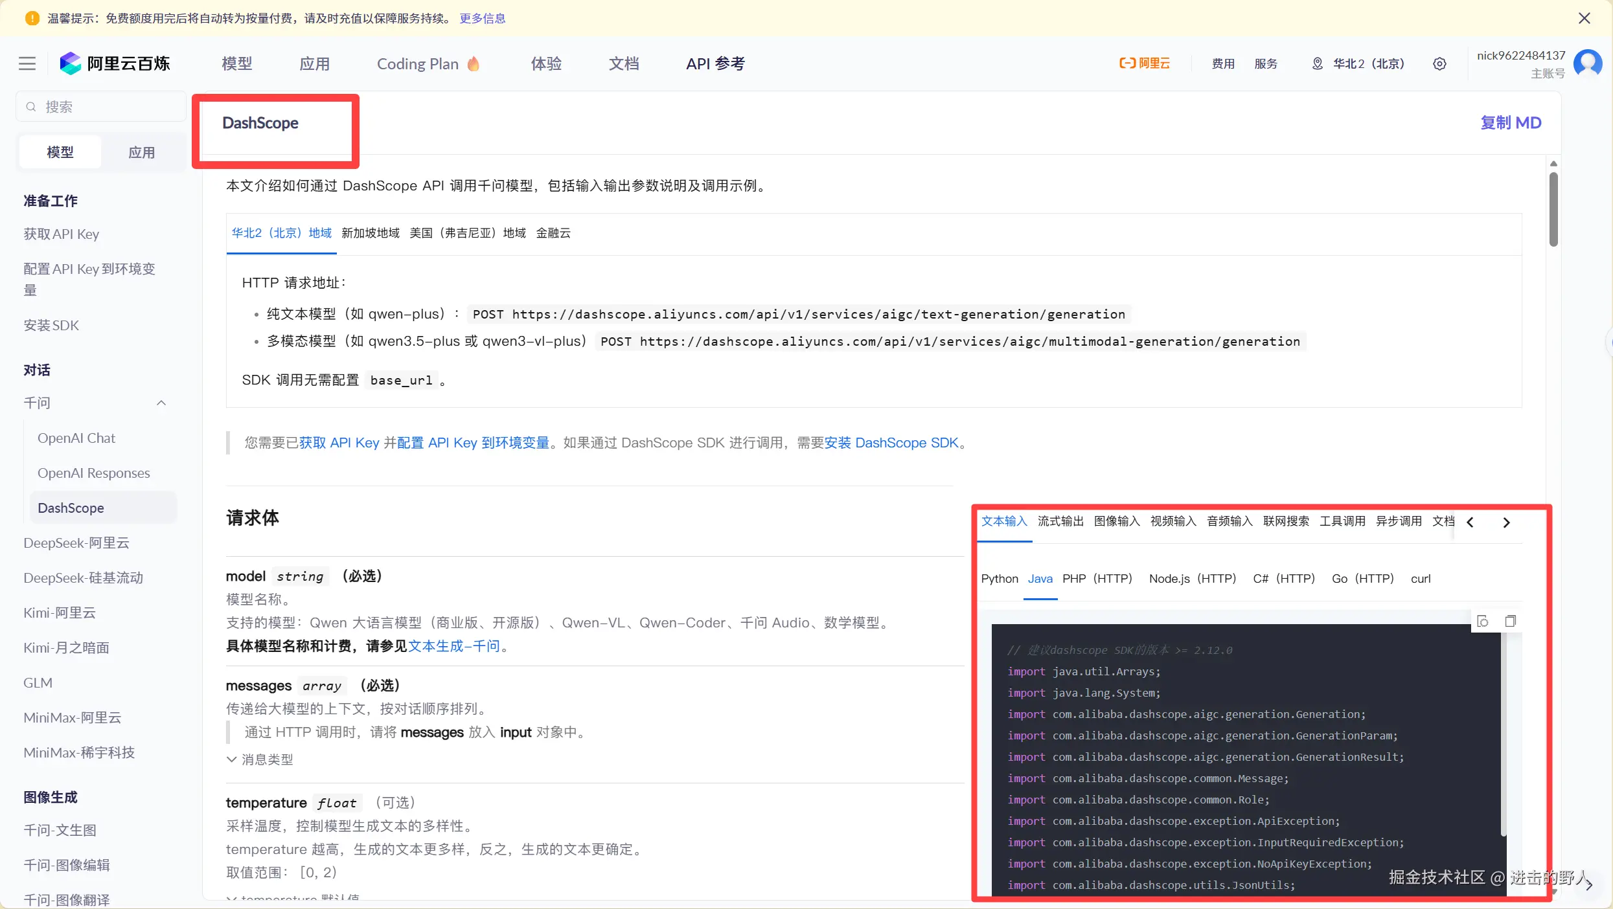Open the 华北2（北京） region selector
This screenshot has width=1613, height=909.
pos(1359,63)
